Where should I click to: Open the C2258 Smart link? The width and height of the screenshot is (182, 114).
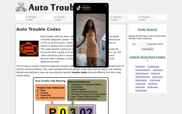coord(141,84)
